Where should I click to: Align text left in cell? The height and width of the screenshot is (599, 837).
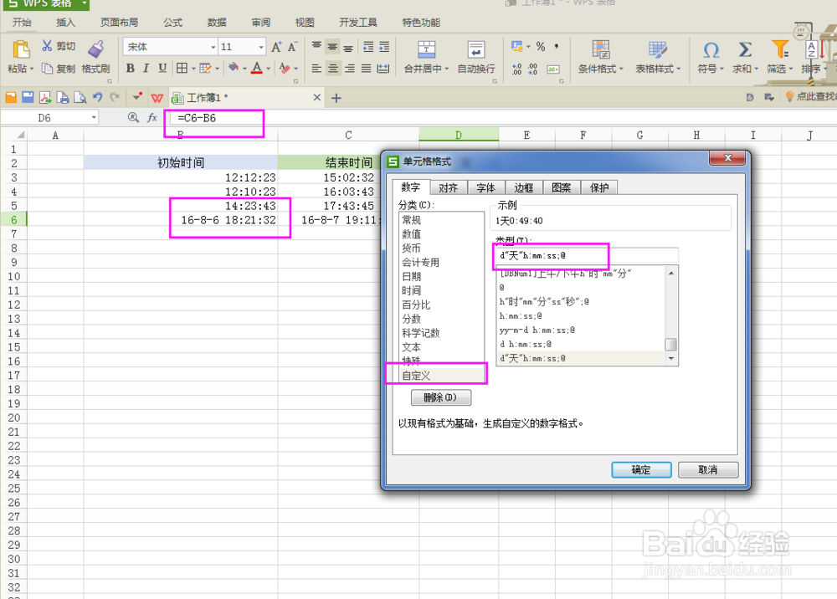pyautogui.click(x=316, y=69)
